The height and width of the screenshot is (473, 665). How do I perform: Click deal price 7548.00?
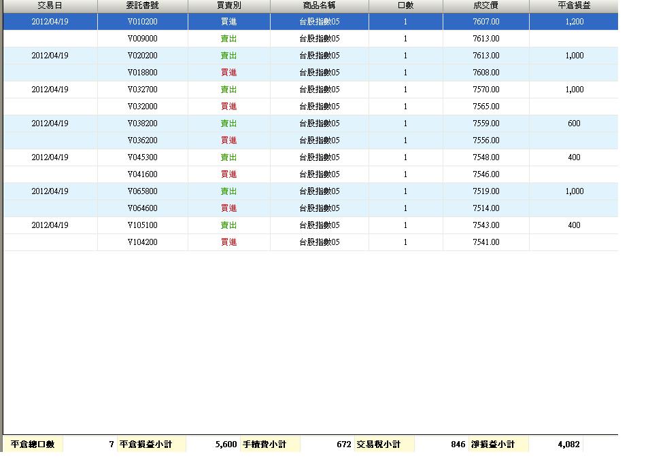tap(486, 157)
